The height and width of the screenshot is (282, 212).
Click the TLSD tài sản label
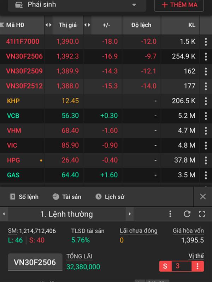coord(88,231)
